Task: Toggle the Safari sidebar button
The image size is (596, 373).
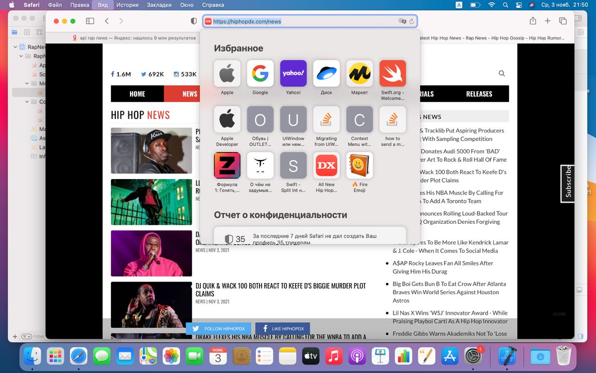Action: click(x=90, y=21)
